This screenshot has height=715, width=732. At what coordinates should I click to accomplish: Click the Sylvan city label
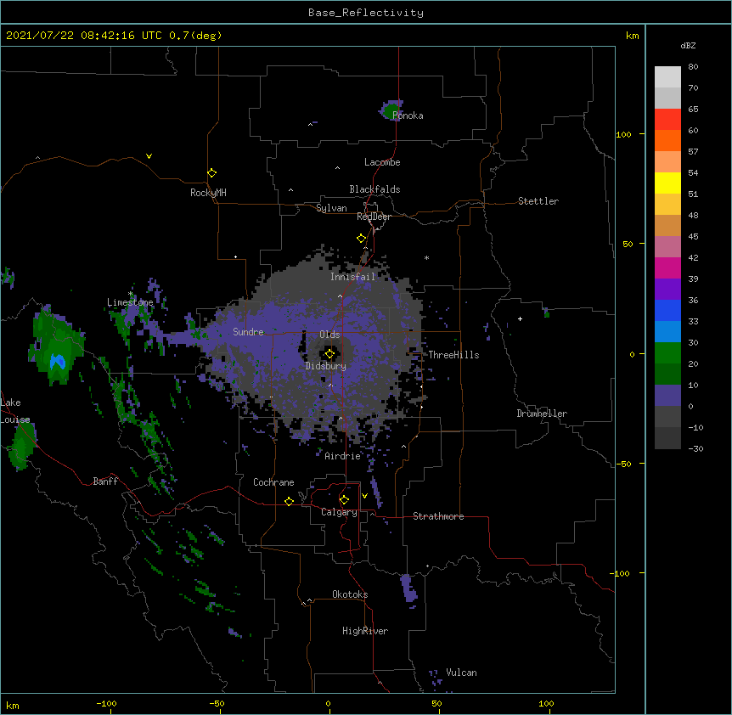click(x=331, y=208)
